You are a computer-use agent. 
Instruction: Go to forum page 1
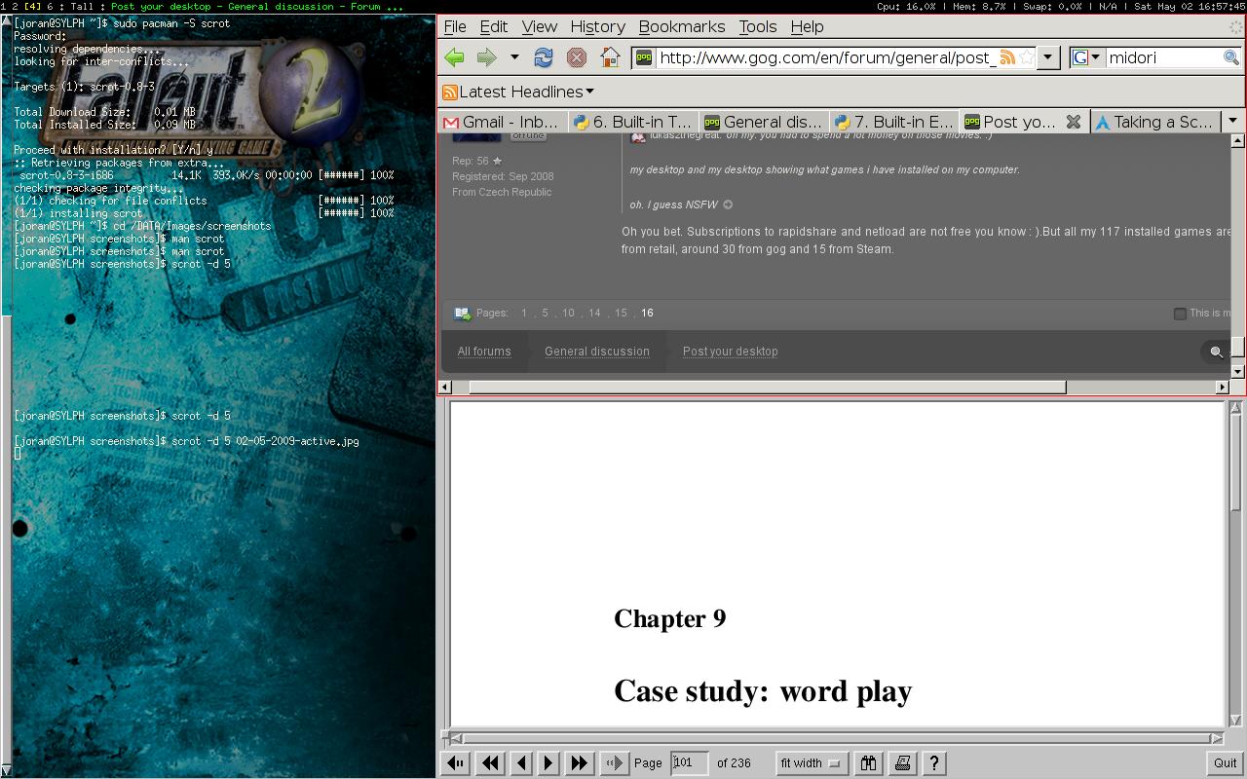tap(524, 313)
